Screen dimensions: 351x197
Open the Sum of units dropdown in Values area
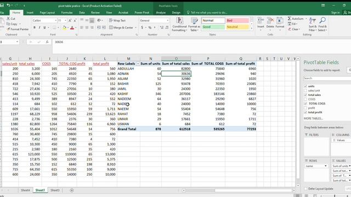pos(349,166)
